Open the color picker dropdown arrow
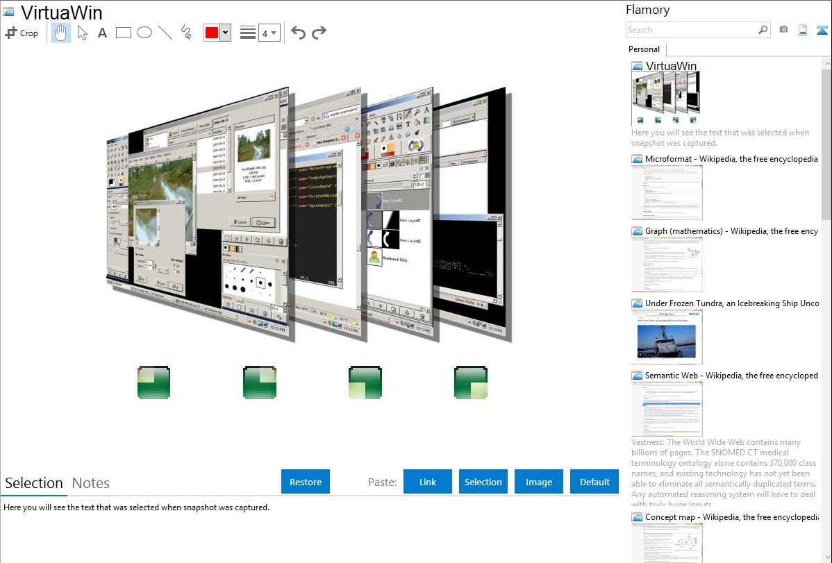This screenshot has width=832, height=563. coord(226,33)
